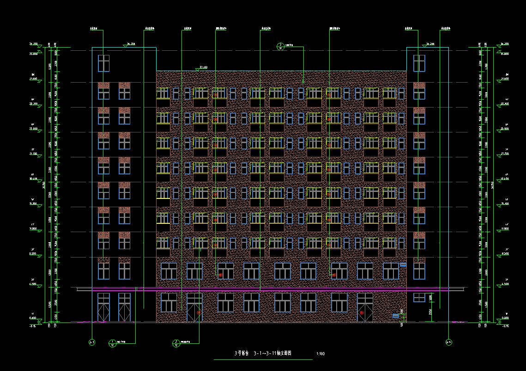Select detail callout bubble 3 above the roof

(280, 46)
